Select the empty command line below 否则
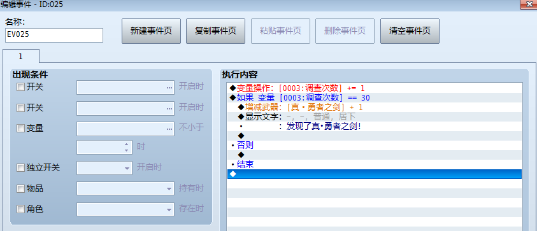537x231 pixels. [375, 155]
